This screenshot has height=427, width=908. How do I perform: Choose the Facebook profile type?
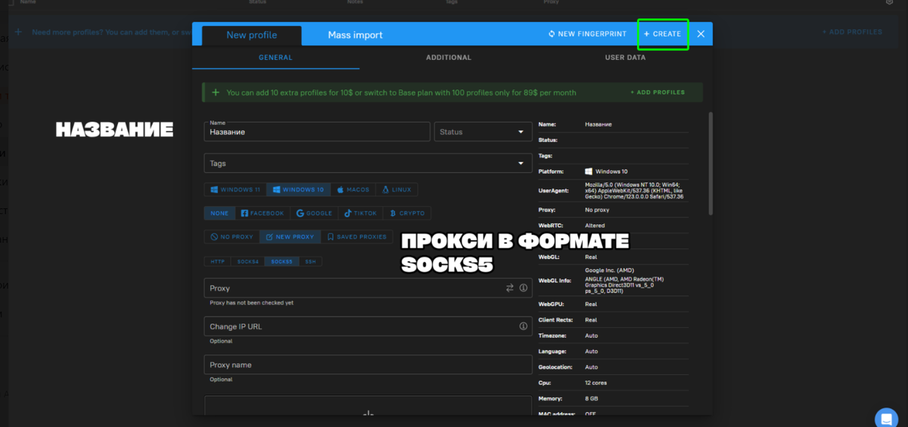pos(262,213)
